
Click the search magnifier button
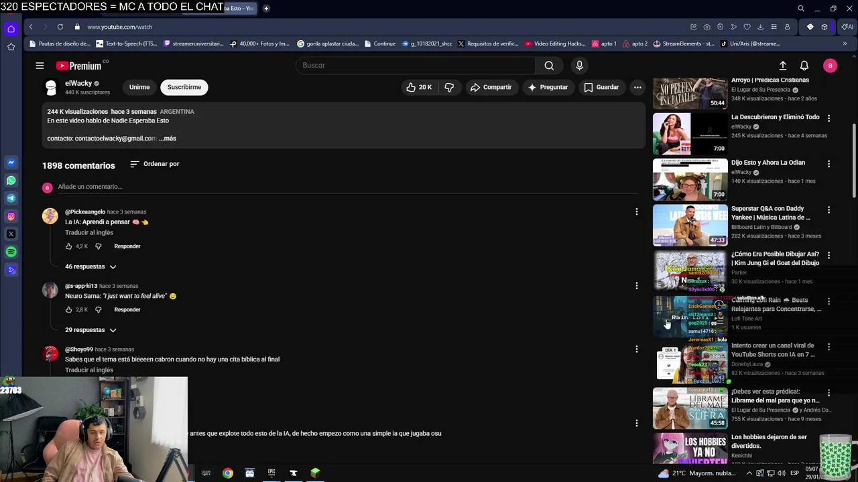pos(549,66)
